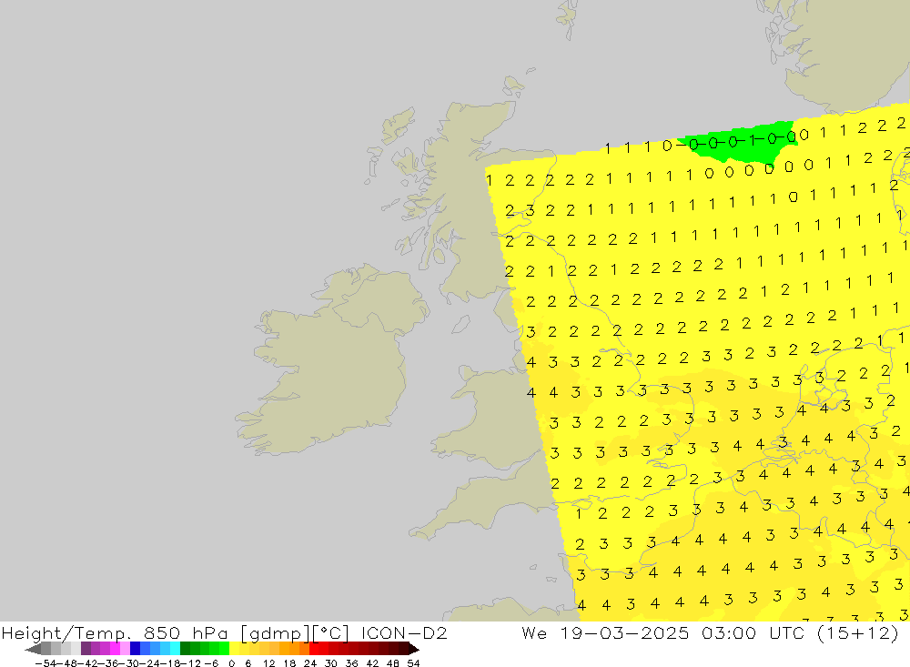The image size is (910, 667).
Task: Click the '54' legend scale label
Action: pyautogui.click(x=413, y=663)
